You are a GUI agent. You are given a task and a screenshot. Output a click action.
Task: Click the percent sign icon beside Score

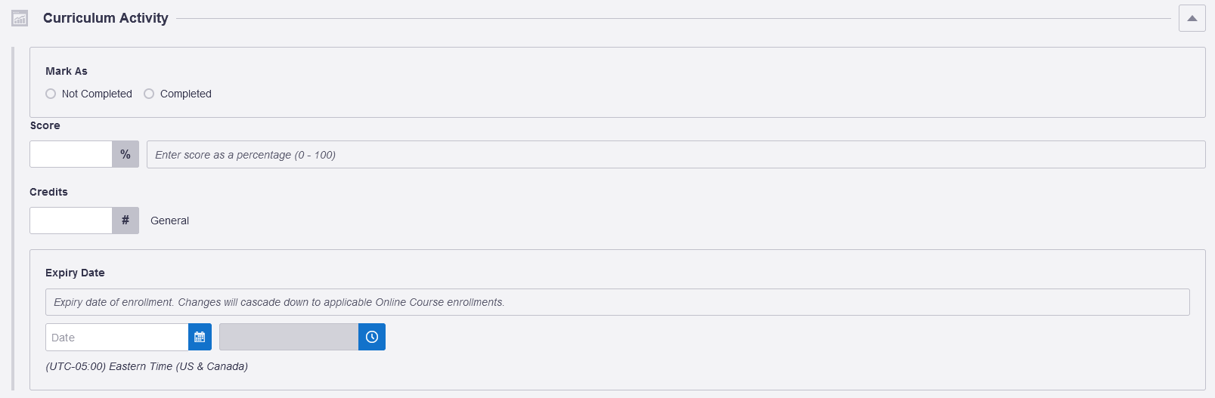(x=126, y=154)
